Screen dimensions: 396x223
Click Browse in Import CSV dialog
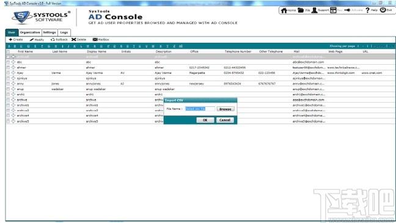click(x=226, y=109)
